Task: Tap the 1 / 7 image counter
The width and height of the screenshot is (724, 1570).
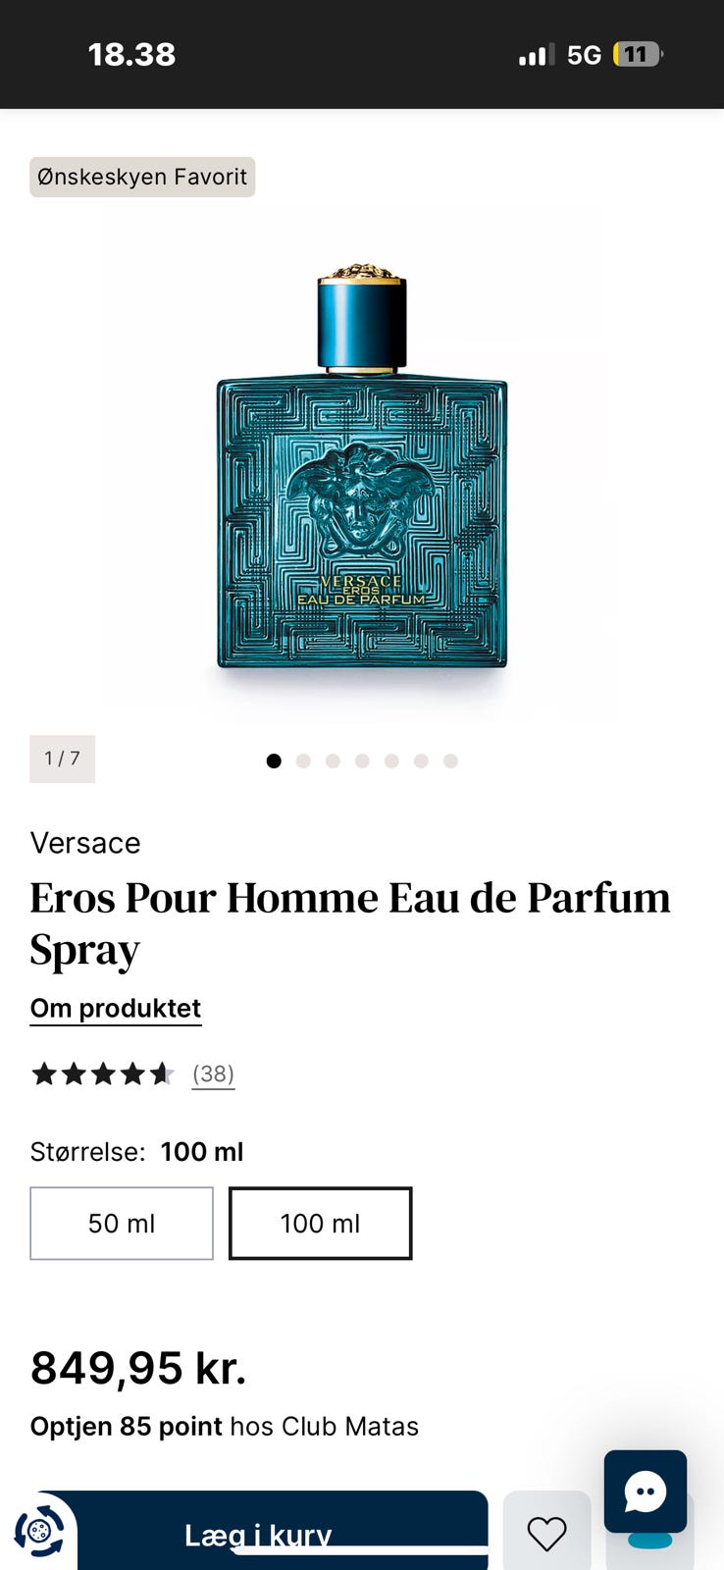Action: click(x=62, y=759)
